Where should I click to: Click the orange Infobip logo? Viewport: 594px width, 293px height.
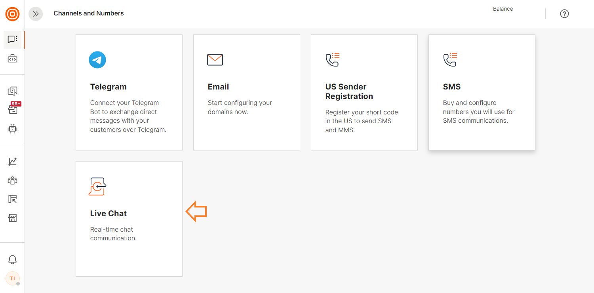tap(12, 14)
